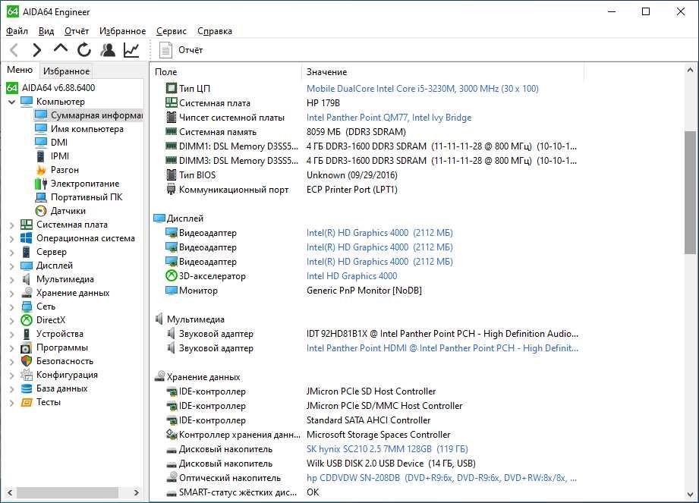Open the Отчёт menu

[76, 31]
